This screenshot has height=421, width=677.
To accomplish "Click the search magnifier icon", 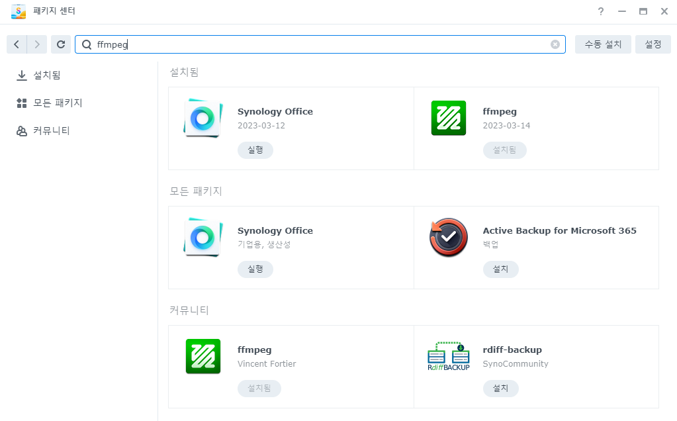I will [86, 44].
